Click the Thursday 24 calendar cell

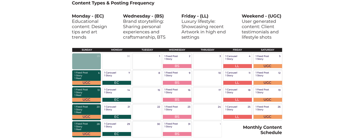click(x=207, y=112)
